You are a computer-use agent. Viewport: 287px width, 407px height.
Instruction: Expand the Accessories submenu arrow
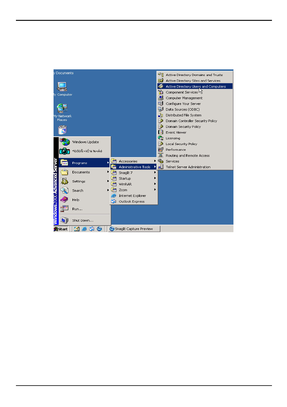155,161
